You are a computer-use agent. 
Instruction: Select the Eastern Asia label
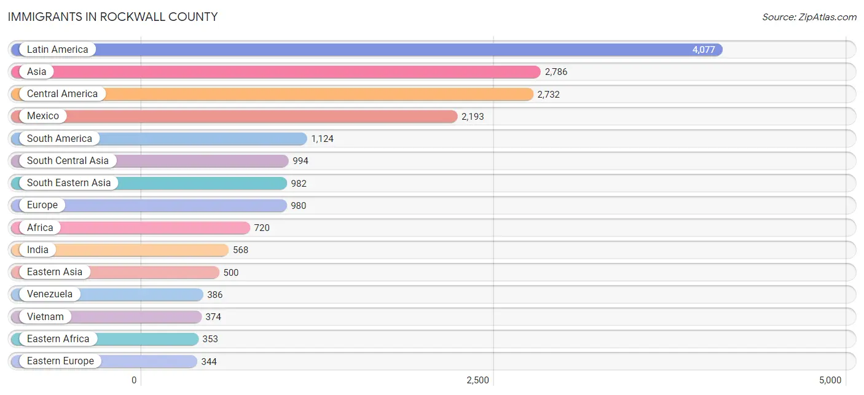(54, 272)
